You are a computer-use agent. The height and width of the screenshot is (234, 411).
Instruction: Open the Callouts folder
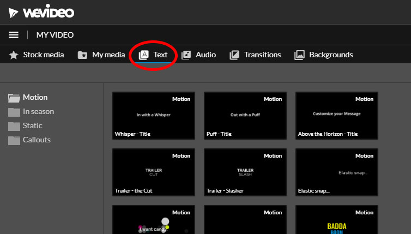37,140
